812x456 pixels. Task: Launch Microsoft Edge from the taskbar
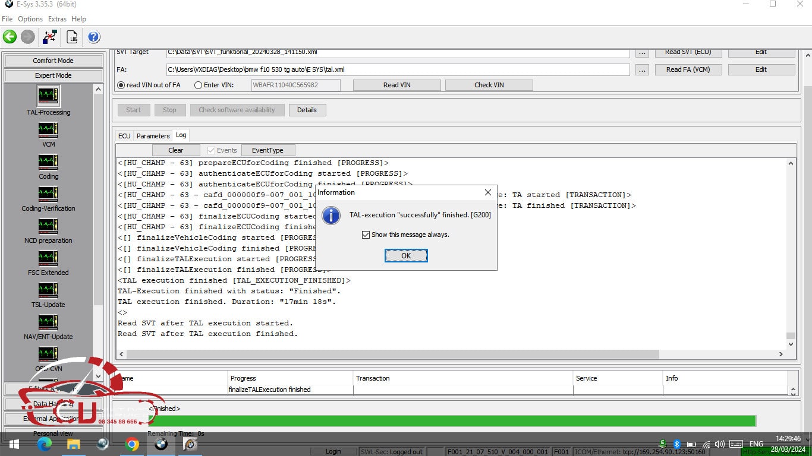[44, 444]
